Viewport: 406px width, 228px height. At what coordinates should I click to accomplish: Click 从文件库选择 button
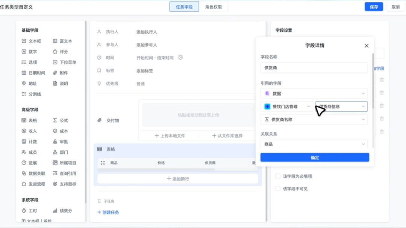click(x=227, y=135)
